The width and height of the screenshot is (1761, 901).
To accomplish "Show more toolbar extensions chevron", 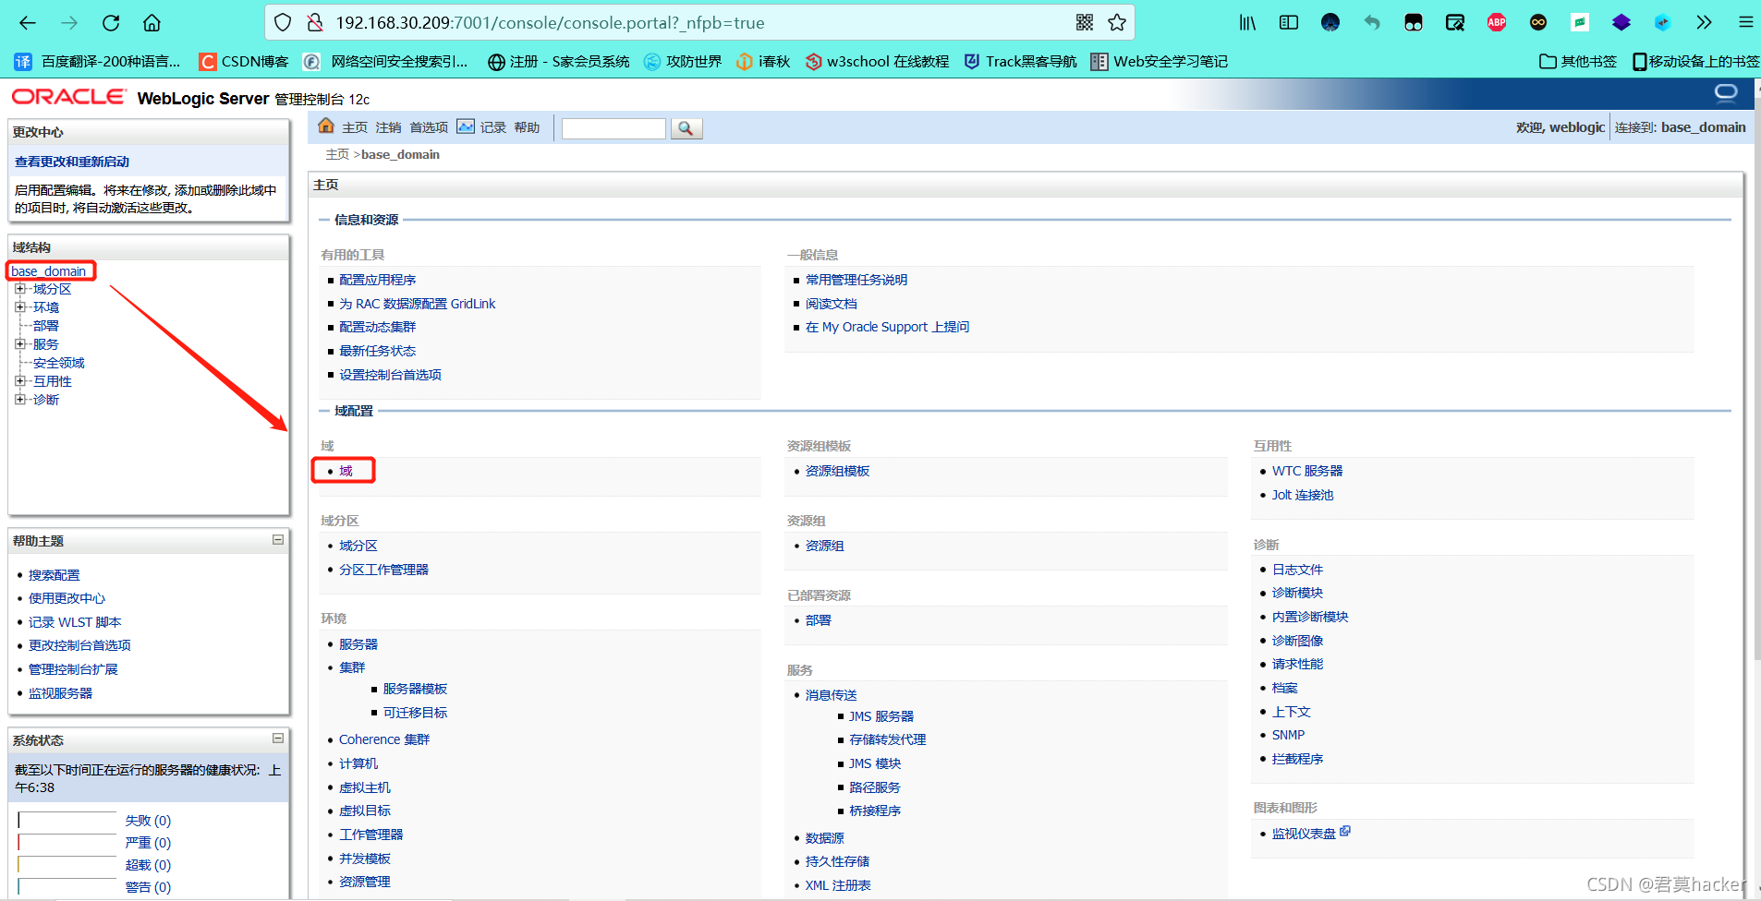I will point(1704,23).
